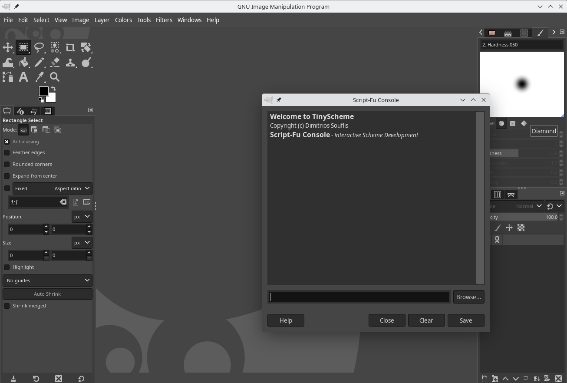Select the Text tool
Screen dimensions: 567x383
pos(23,77)
